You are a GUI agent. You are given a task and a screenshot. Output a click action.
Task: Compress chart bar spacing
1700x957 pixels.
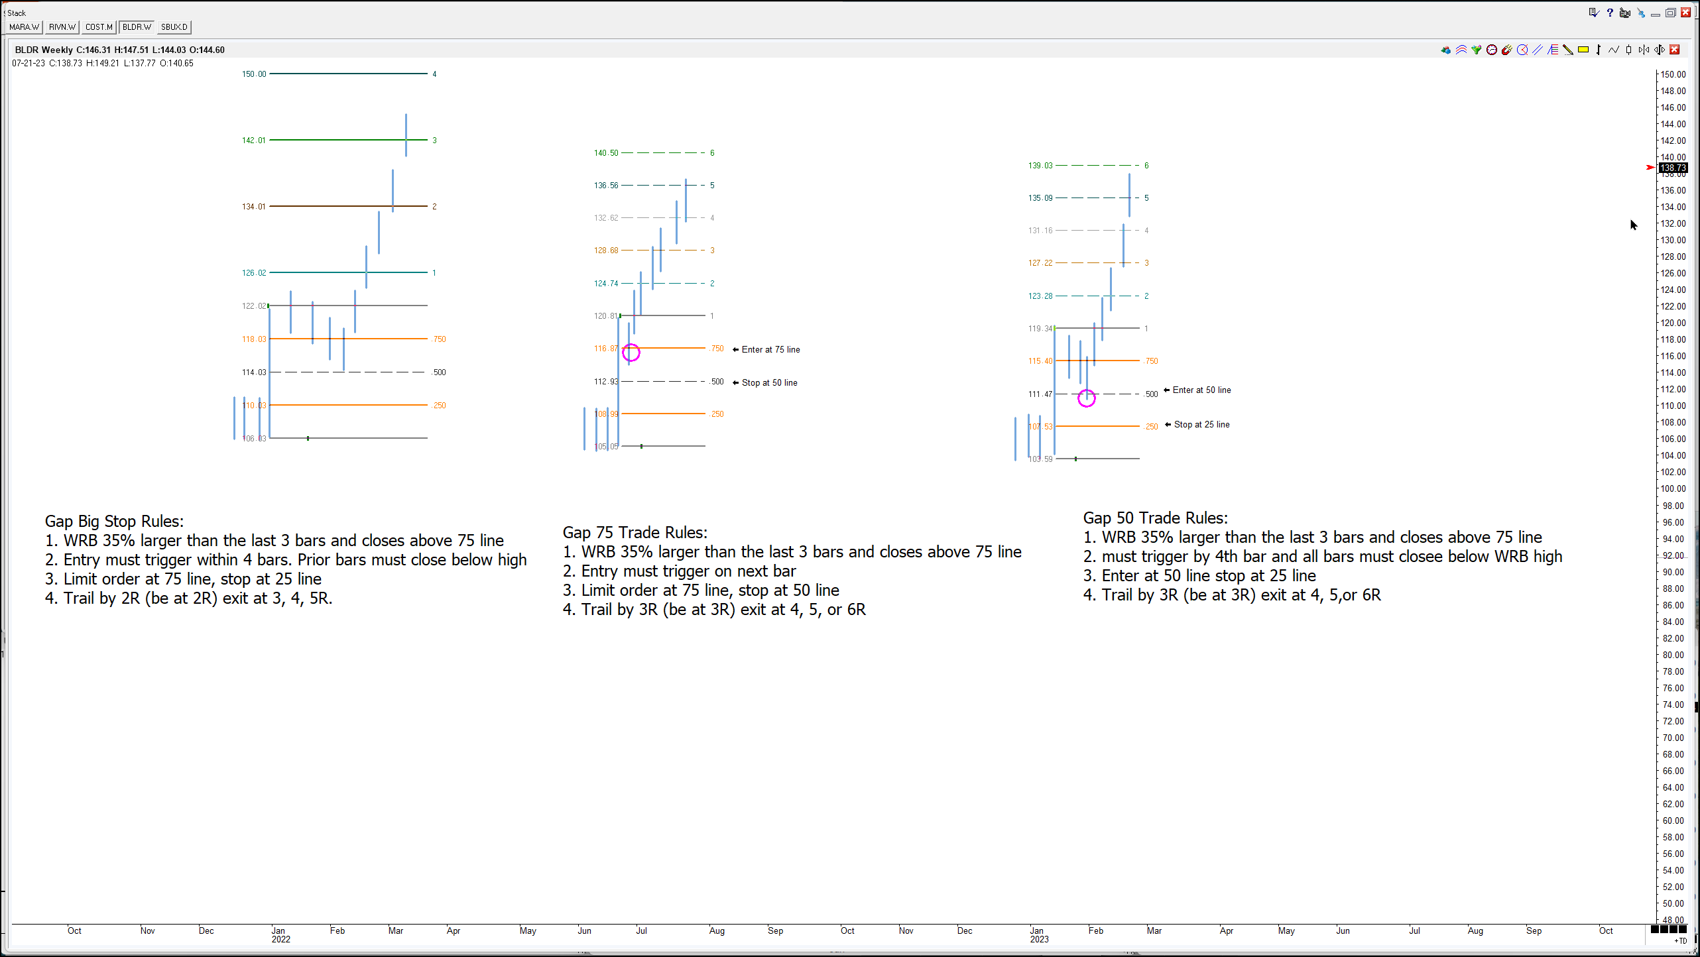click(x=1644, y=50)
